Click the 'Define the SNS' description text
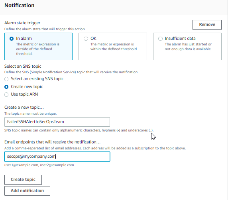The height and width of the screenshot is (200, 228). [x=71, y=72]
